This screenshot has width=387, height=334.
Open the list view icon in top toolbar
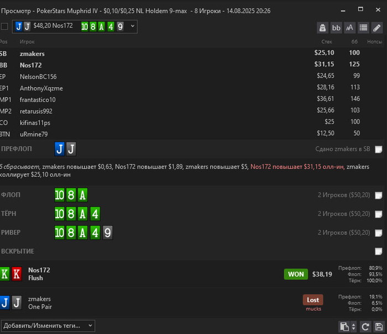point(363,28)
